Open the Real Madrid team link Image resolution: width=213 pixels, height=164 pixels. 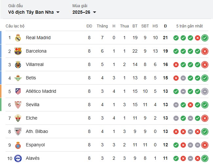[x=38, y=38]
